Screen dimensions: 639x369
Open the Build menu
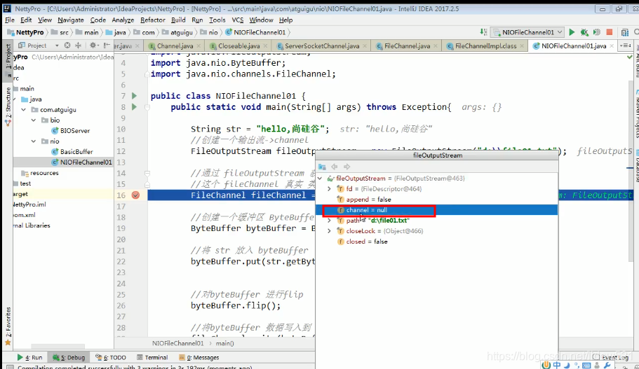[x=178, y=20]
